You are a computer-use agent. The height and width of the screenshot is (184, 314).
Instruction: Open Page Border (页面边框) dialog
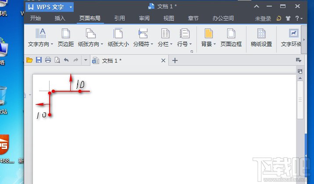tap(231, 38)
